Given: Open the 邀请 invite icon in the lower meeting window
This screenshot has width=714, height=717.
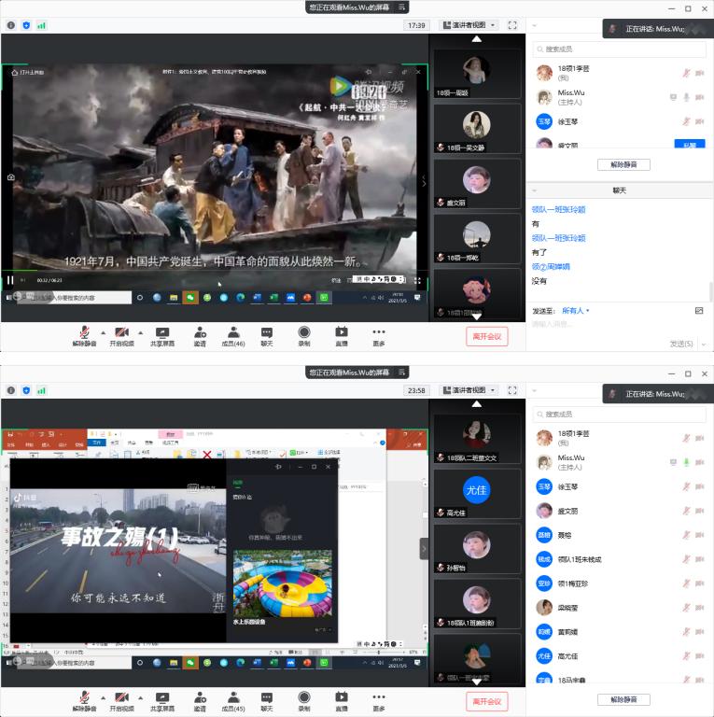Looking at the screenshot, I should 200,700.
